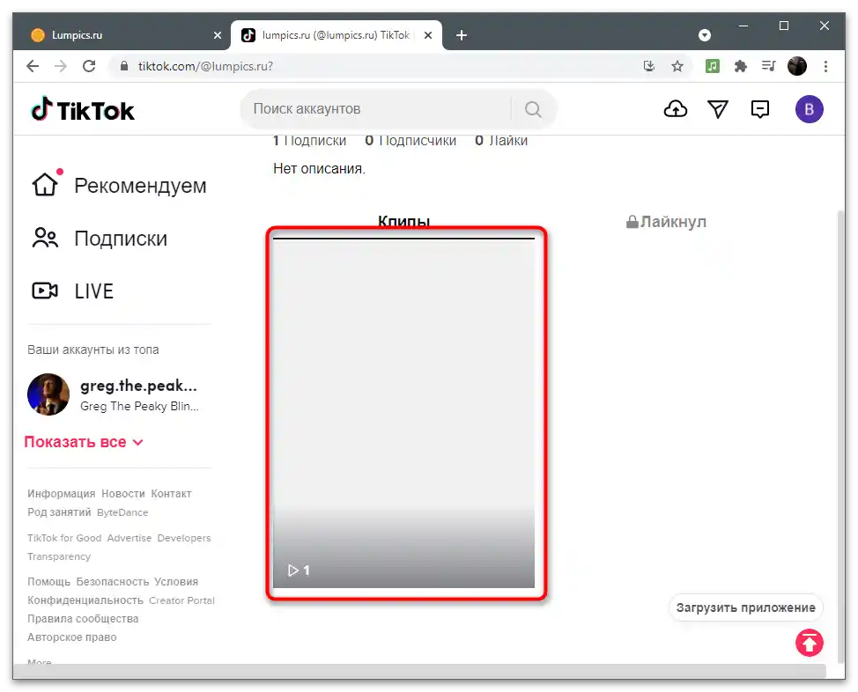Open the Extensions puzzle icon
The width and height of the screenshot is (858, 692).
[740, 66]
